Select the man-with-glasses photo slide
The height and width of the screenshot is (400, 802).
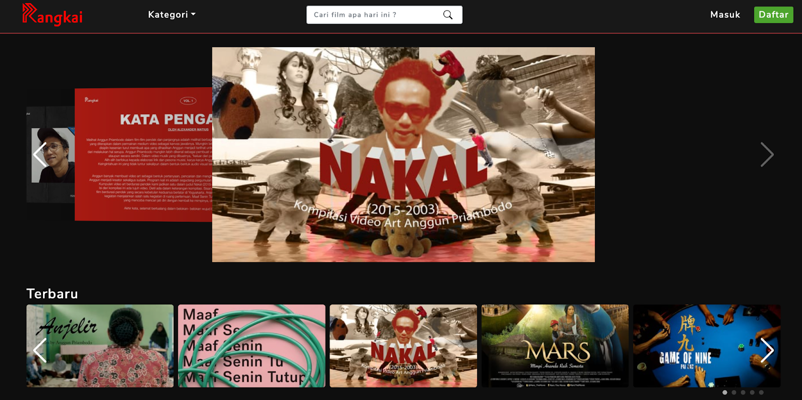(x=51, y=154)
